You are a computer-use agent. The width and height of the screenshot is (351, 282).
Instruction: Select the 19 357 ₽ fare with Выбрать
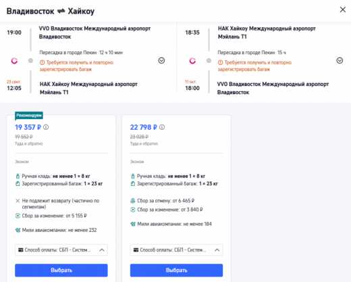click(x=61, y=270)
